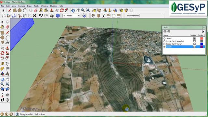Image resolution: width=208 pixels, height=117 pixels.
Task: Click the Erase X icon in top toolbar
Action: (35, 16)
